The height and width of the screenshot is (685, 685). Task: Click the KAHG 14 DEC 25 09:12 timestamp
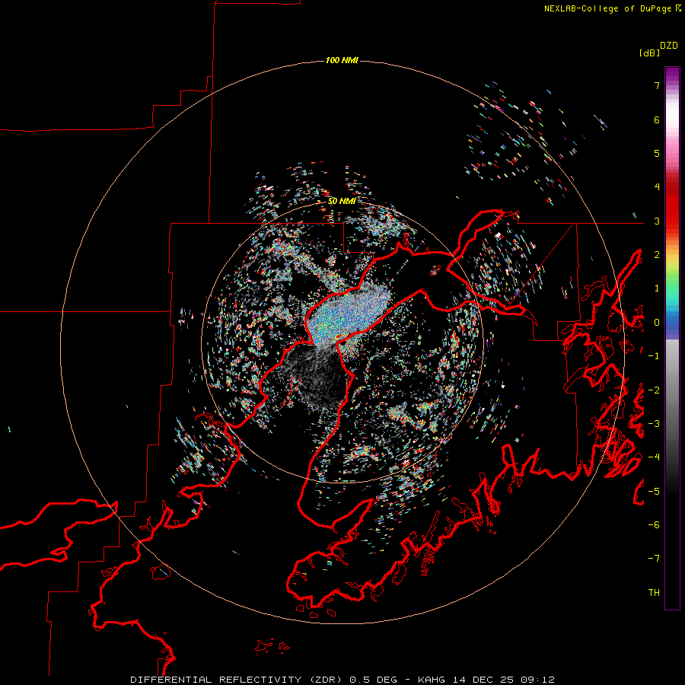486,680
